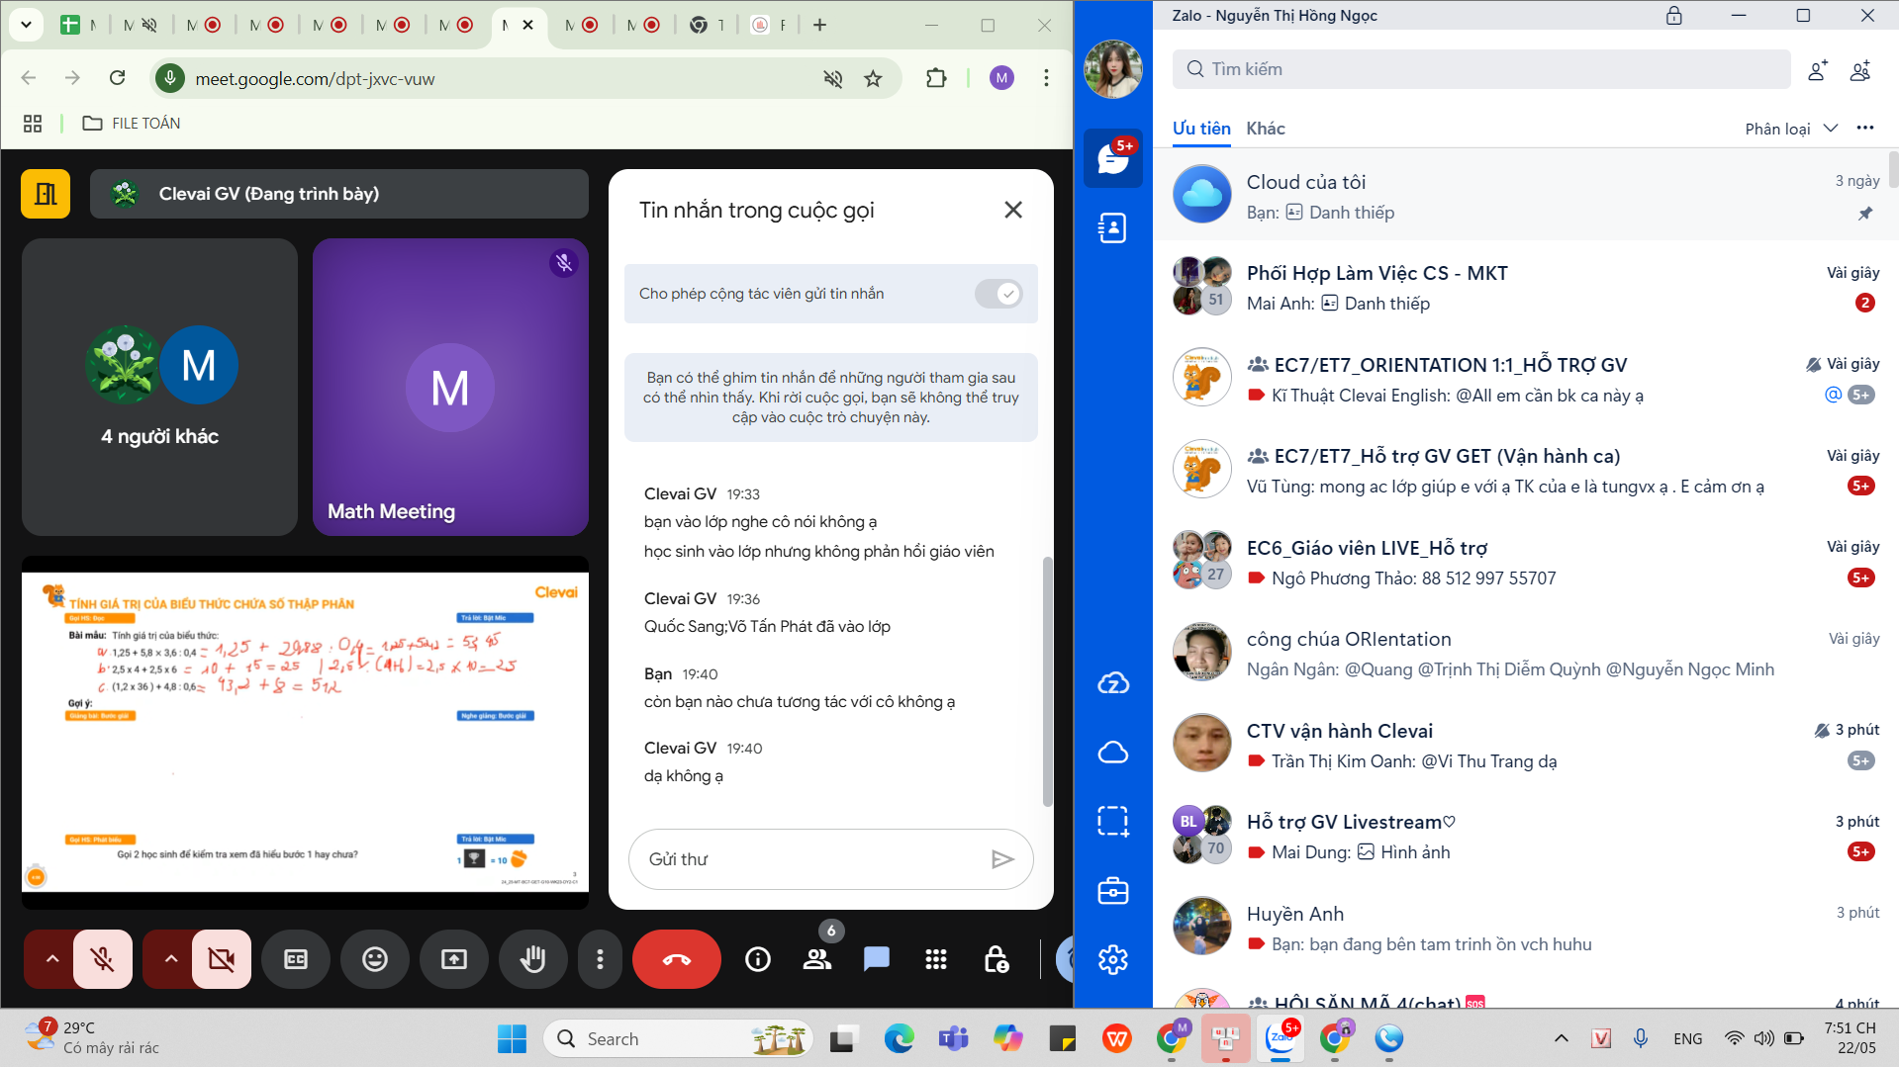Open Zalo screenshot capture tool icon

click(1113, 822)
